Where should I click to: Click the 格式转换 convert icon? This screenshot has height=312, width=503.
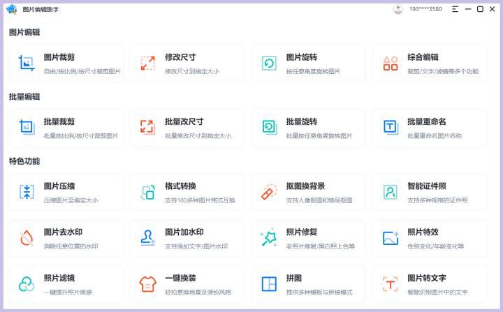coord(148,192)
